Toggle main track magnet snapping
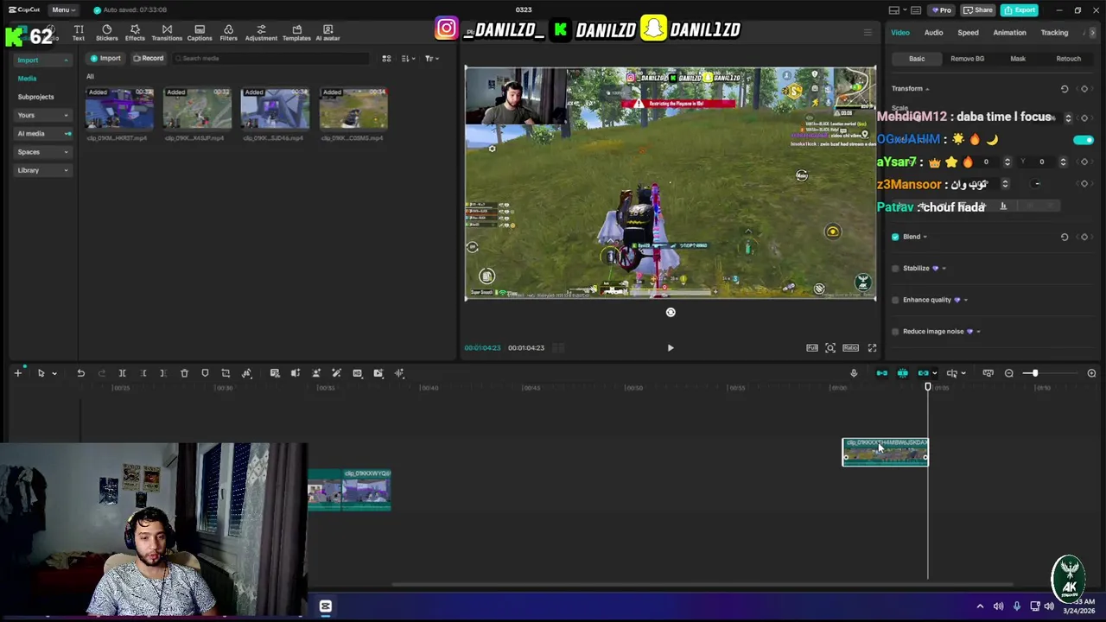The image size is (1106, 622). (881, 373)
